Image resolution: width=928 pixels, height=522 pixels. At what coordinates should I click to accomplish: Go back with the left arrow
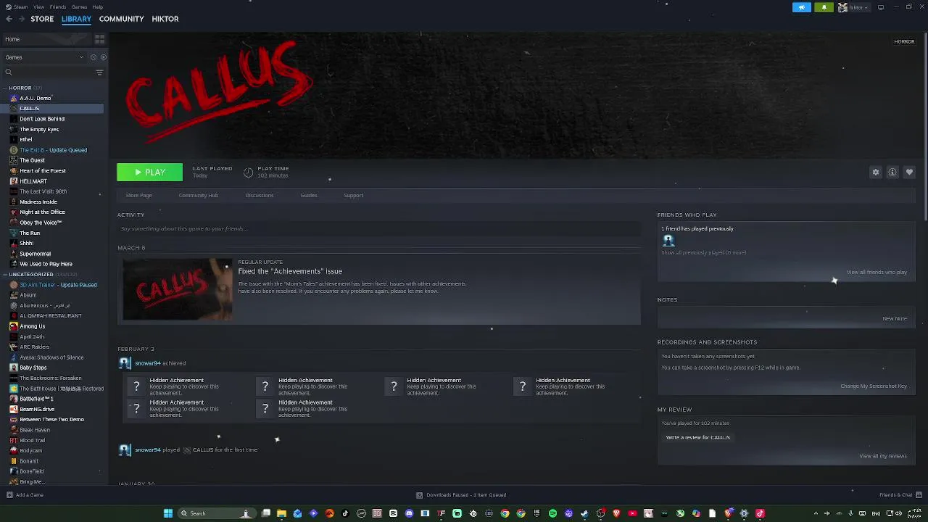tap(9, 19)
